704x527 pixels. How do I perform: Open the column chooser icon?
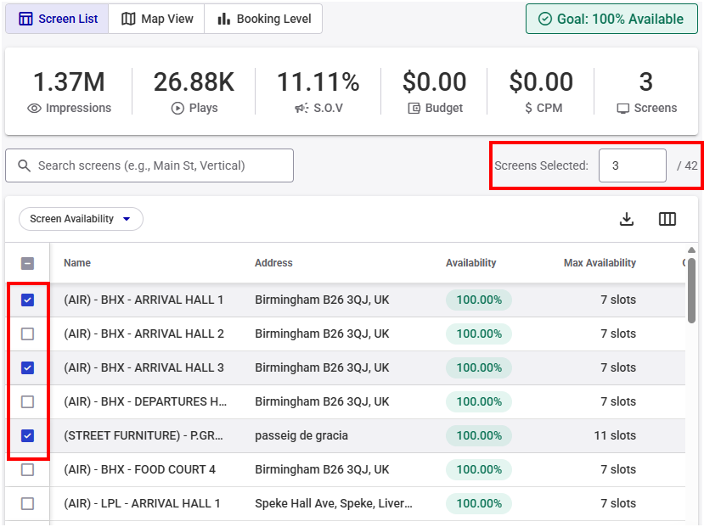pyautogui.click(x=667, y=219)
